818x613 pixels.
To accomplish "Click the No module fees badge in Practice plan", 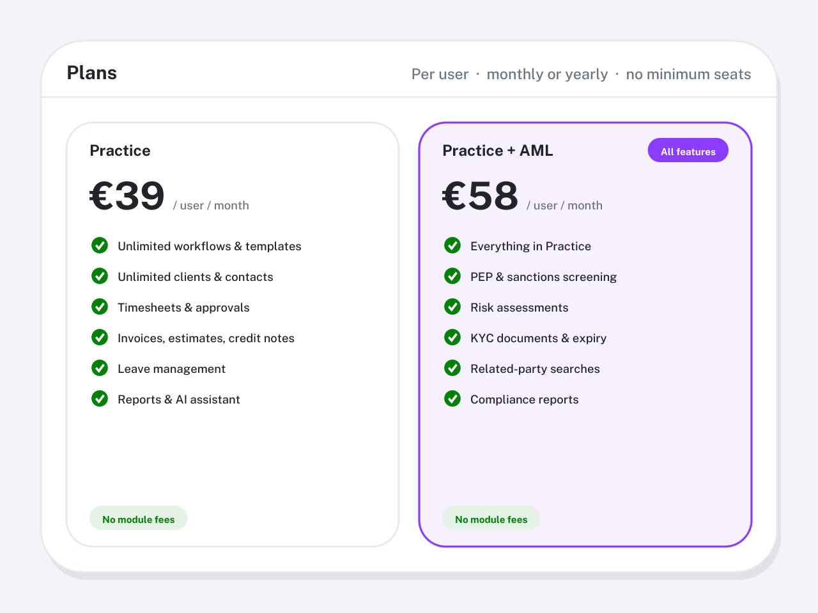I will [139, 518].
